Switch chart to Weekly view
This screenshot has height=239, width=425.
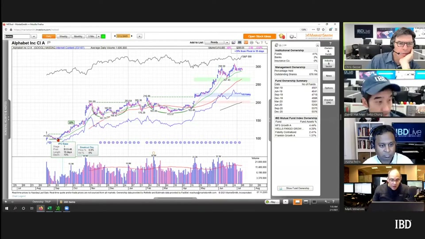[x=63, y=36]
